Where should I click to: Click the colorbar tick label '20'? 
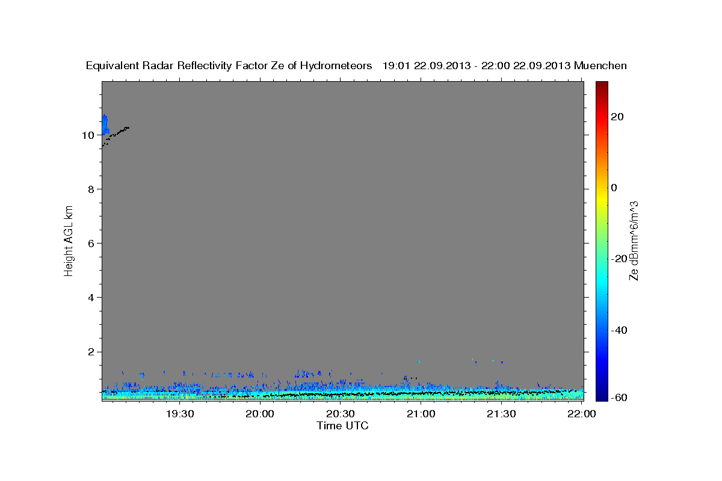(x=619, y=117)
